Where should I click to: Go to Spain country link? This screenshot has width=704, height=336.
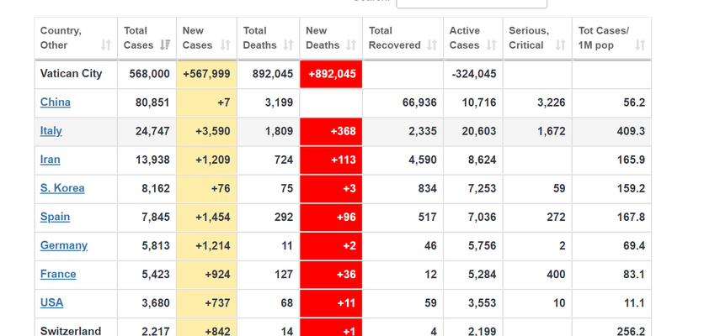[55, 217]
